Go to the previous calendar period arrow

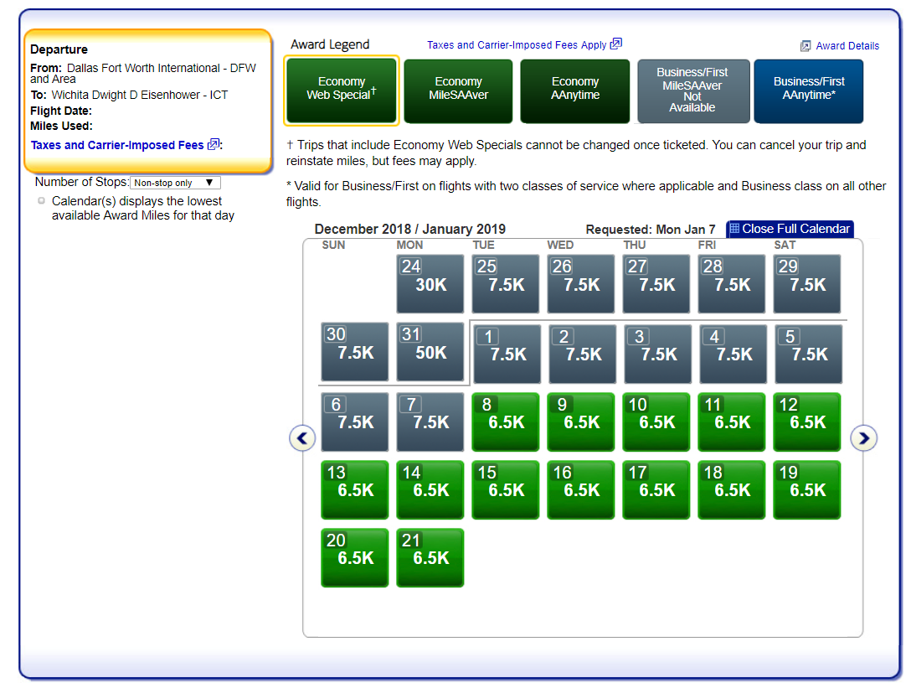tap(302, 437)
